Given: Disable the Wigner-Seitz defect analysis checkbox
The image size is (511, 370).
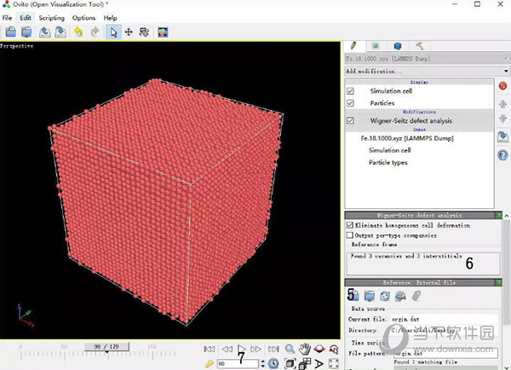Looking at the screenshot, I should (x=351, y=121).
